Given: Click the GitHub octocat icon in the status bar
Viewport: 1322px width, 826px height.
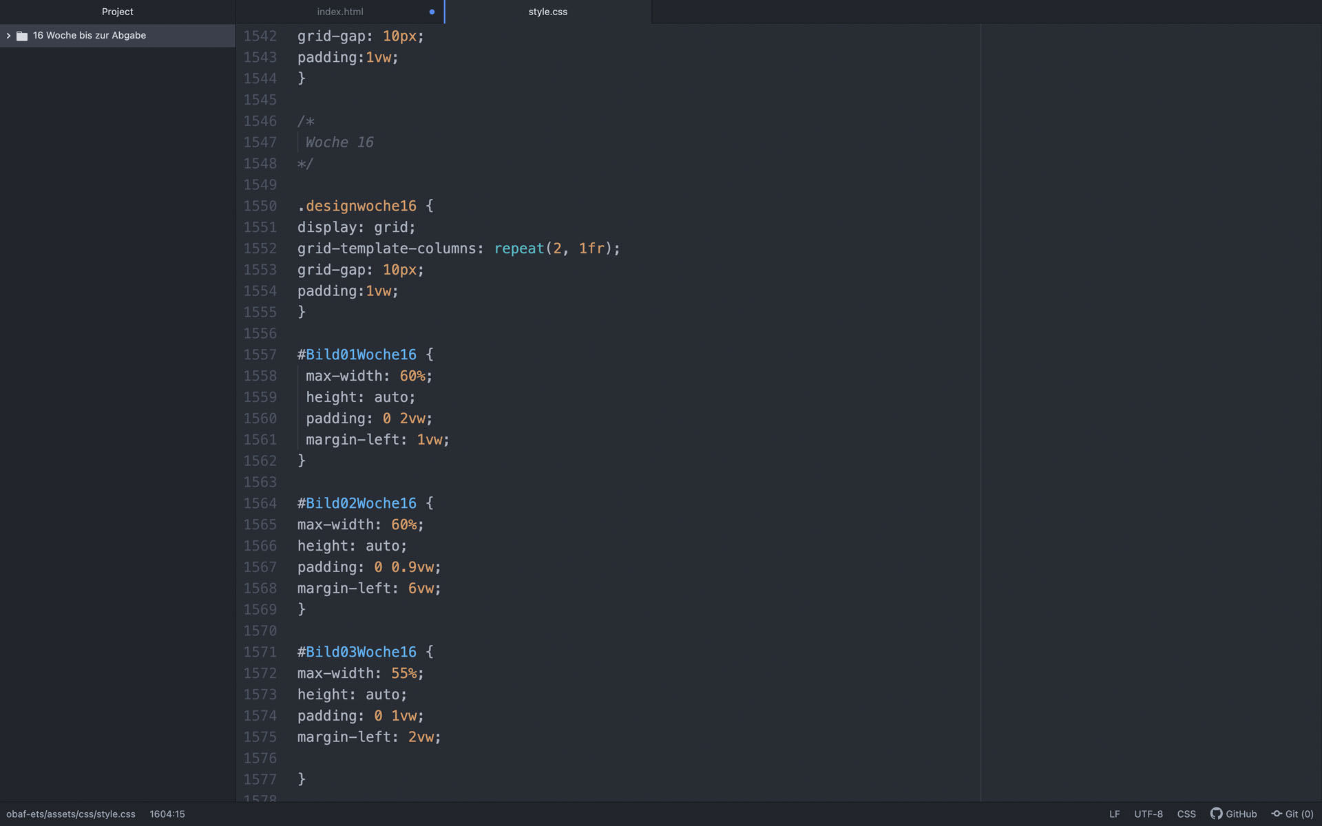Looking at the screenshot, I should pyautogui.click(x=1216, y=814).
